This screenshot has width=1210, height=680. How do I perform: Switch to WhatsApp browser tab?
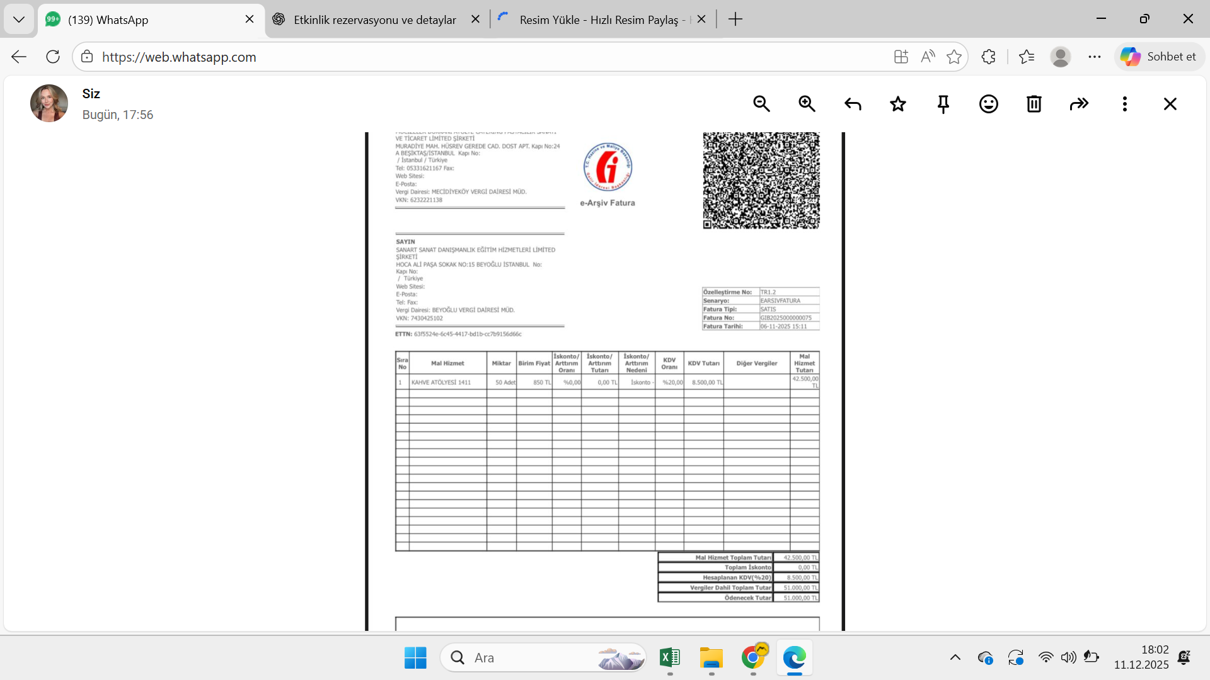coord(151,20)
